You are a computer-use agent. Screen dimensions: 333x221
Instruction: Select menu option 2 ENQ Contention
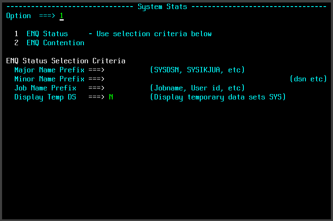55,43
